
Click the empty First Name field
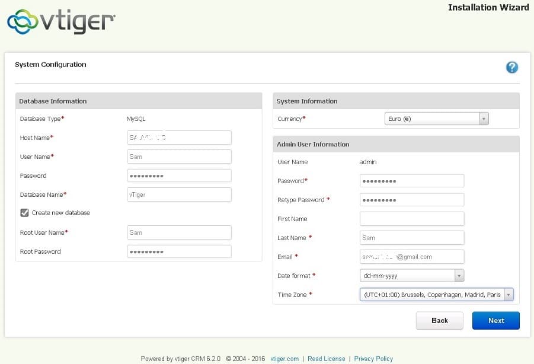click(411, 219)
